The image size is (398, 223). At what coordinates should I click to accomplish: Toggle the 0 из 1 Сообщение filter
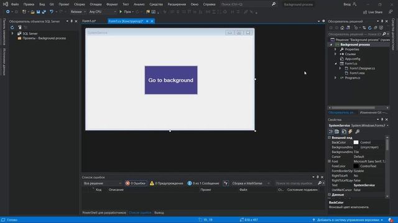203,183
